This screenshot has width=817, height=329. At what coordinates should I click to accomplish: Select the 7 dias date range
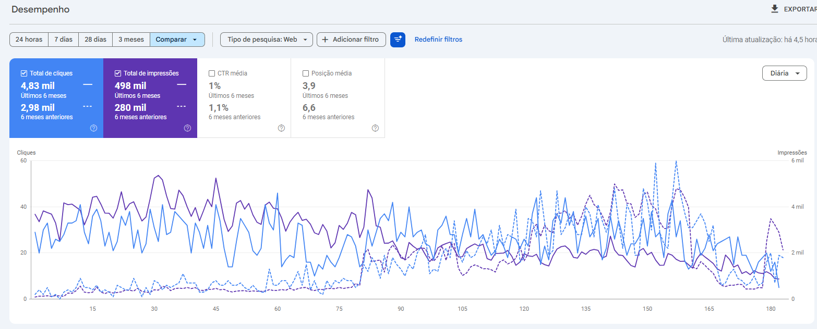[63, 40]
